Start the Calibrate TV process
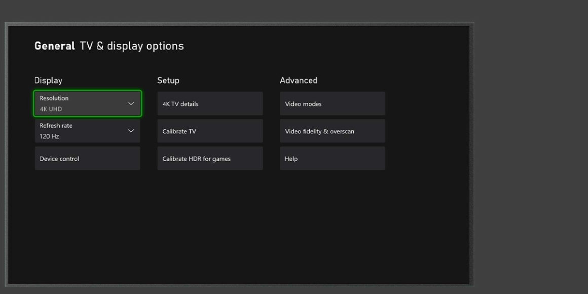This screenshot has width=588, height=294. click(210, 131)
